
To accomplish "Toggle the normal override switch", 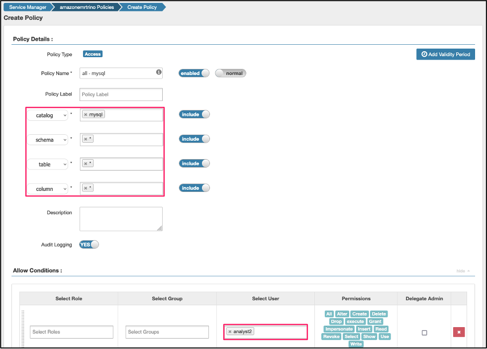I will [230, 73].
